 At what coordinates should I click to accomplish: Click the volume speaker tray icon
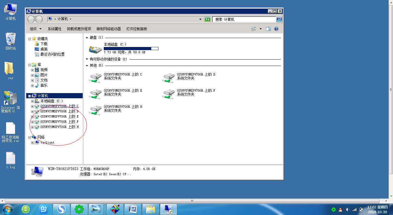(347, 210)
